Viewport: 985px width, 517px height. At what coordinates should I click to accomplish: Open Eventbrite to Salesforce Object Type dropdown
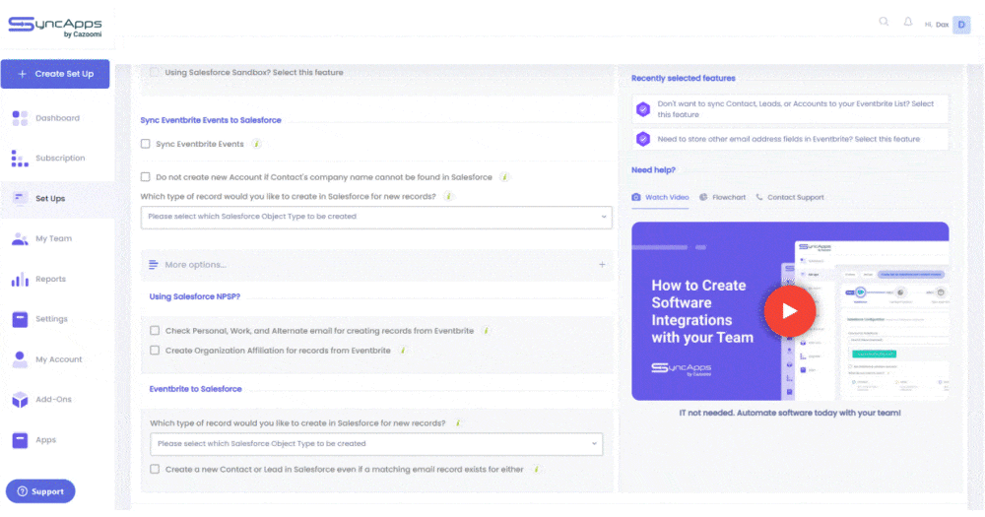376,444
